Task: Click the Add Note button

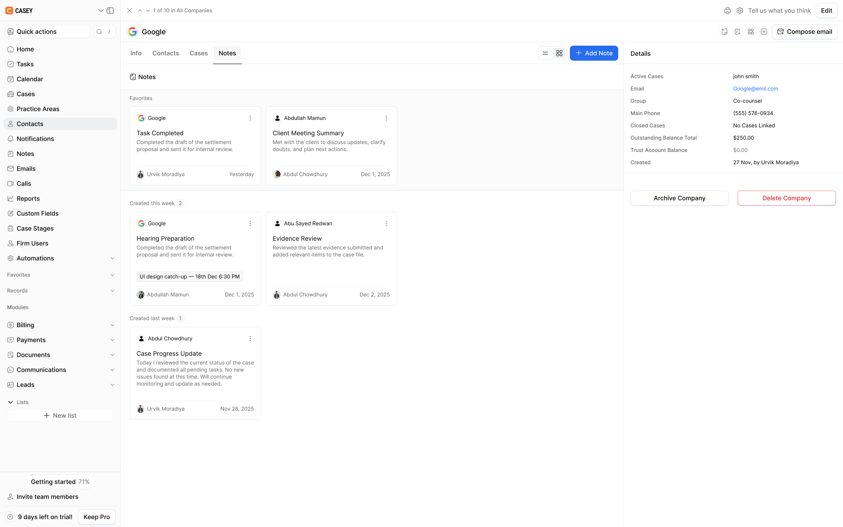Action: [x=594, y=53]
